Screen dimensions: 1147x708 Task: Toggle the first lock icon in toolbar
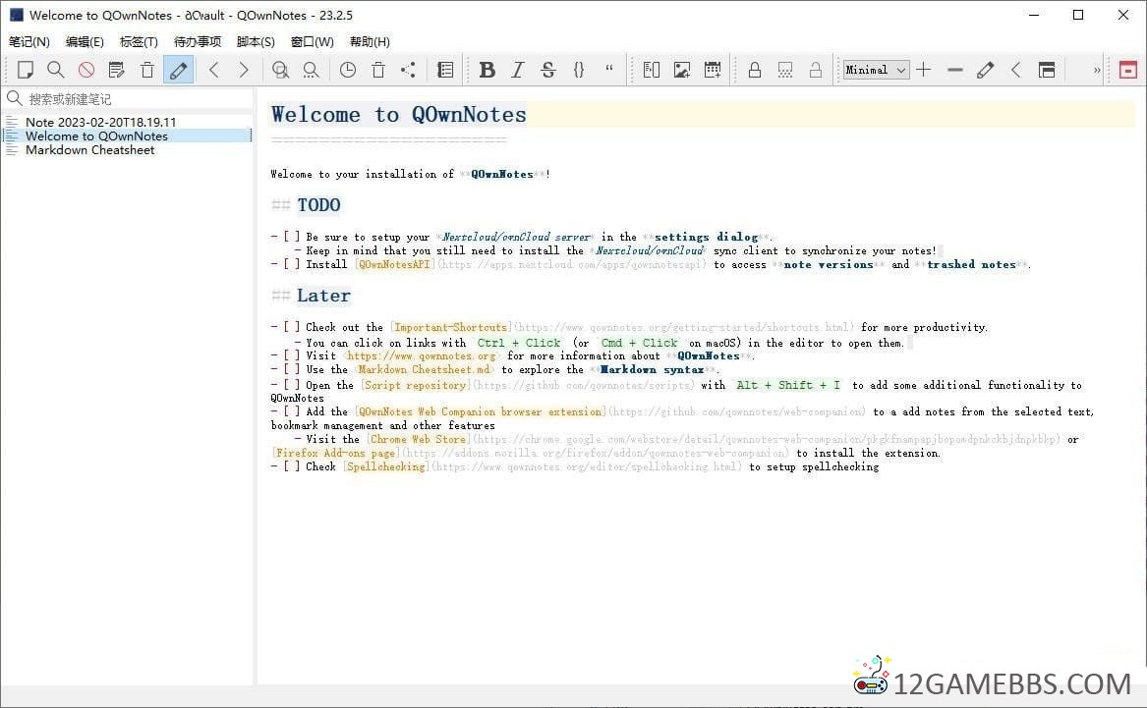[x=755, y=70]
